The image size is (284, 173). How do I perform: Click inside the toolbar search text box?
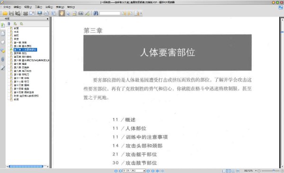(x=110, y=13)
